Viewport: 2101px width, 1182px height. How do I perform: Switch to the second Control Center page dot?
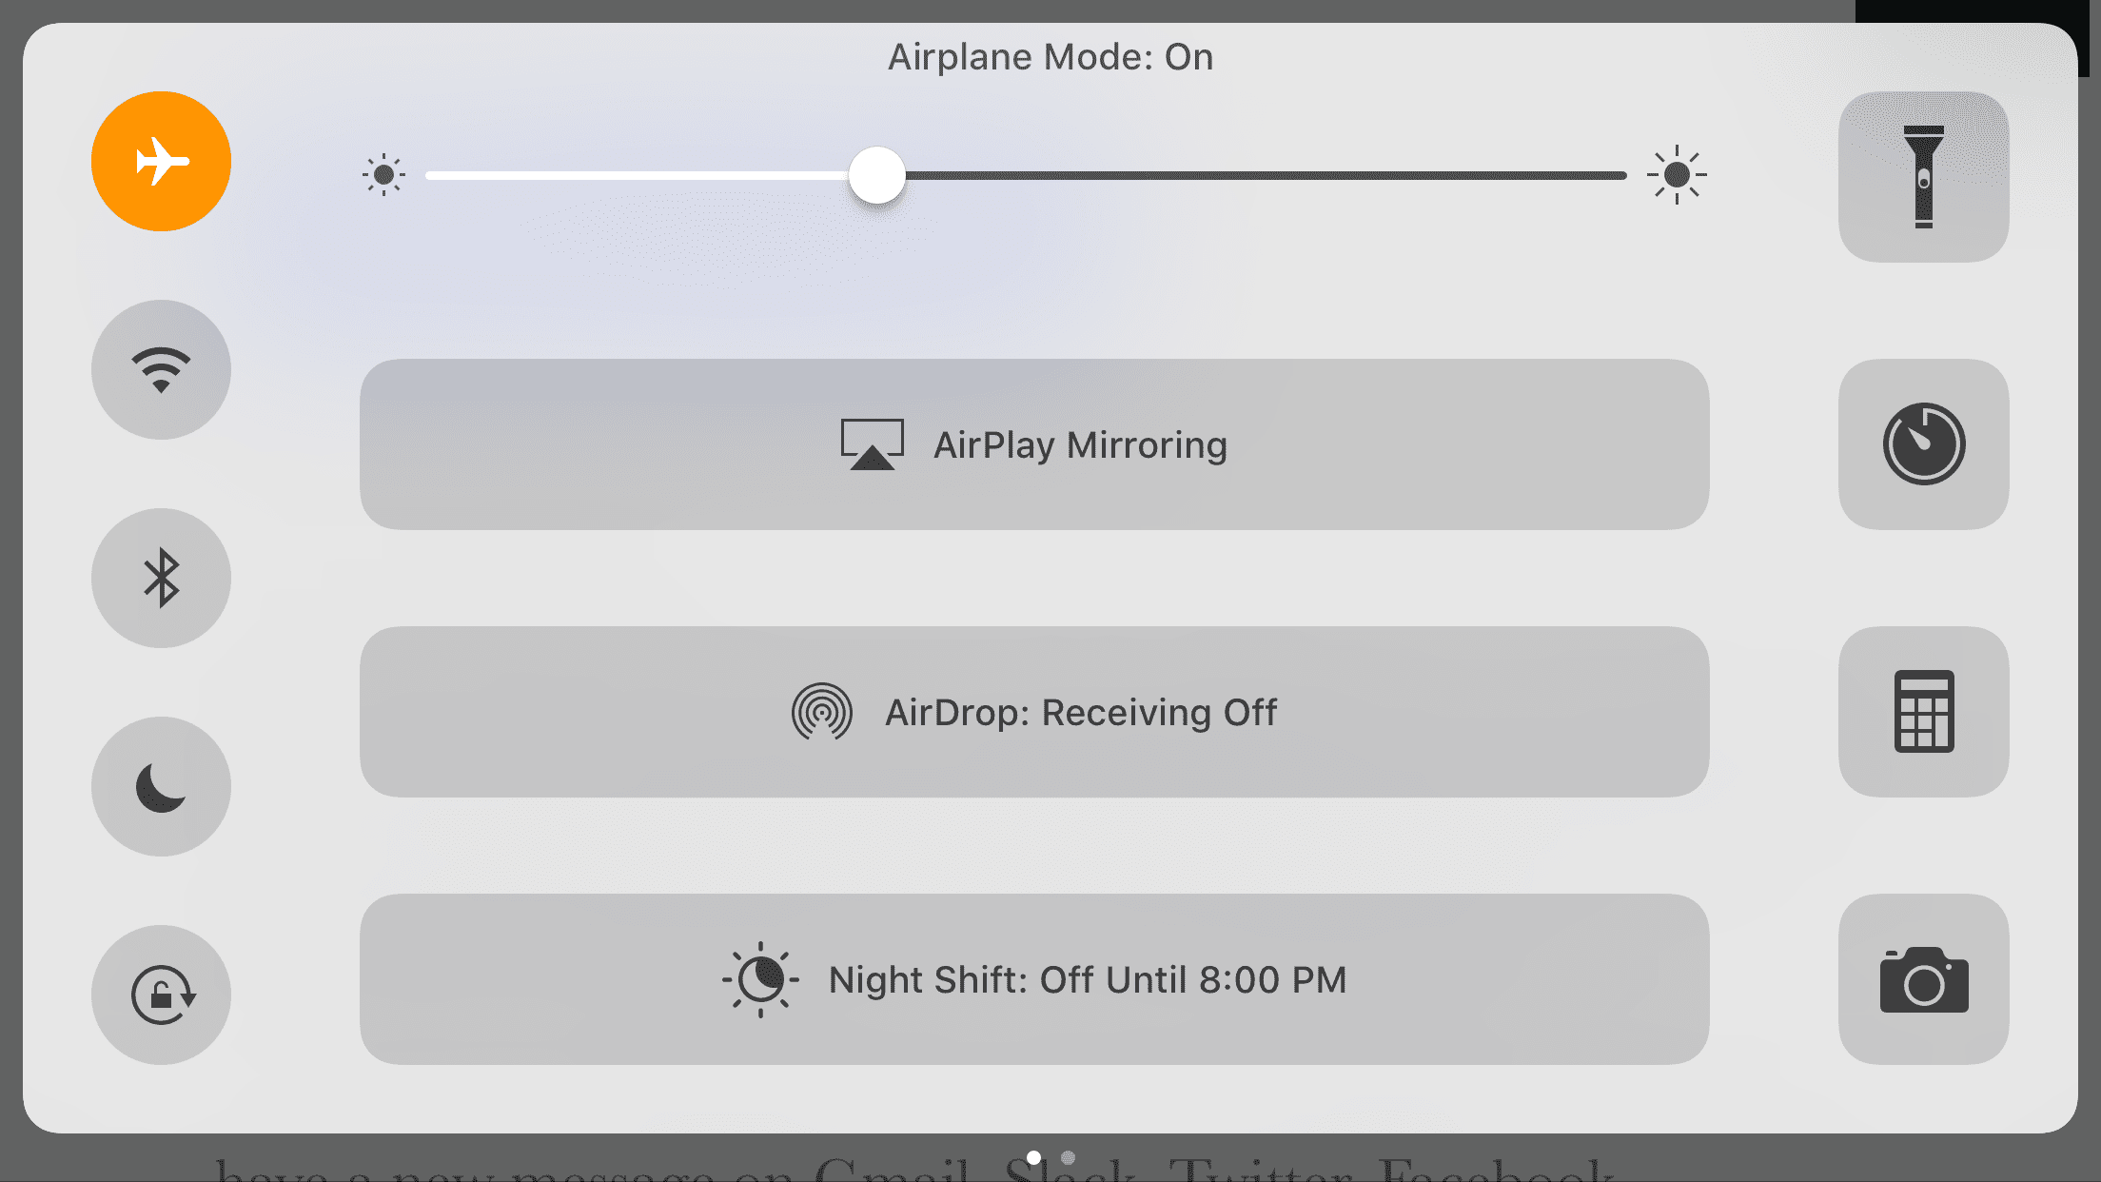pyautogui.click(x=1068, y=1157)
